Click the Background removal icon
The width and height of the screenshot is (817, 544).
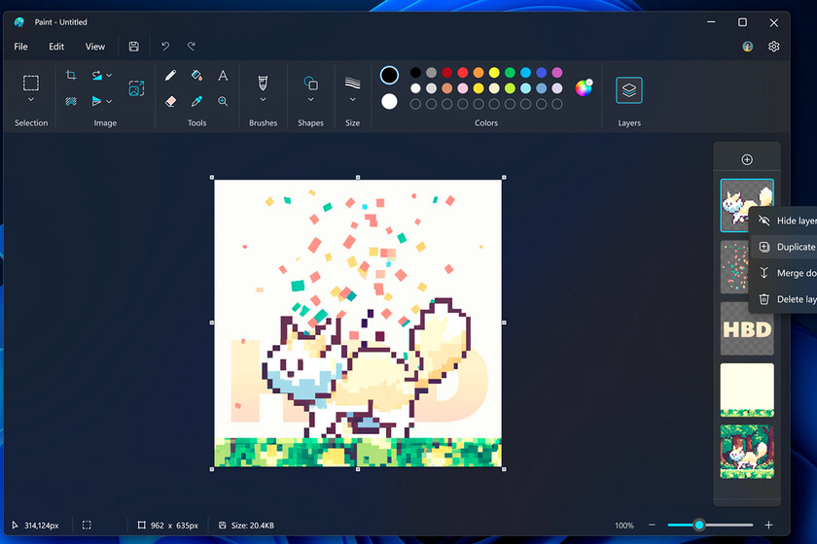click(x=71, y=101)
